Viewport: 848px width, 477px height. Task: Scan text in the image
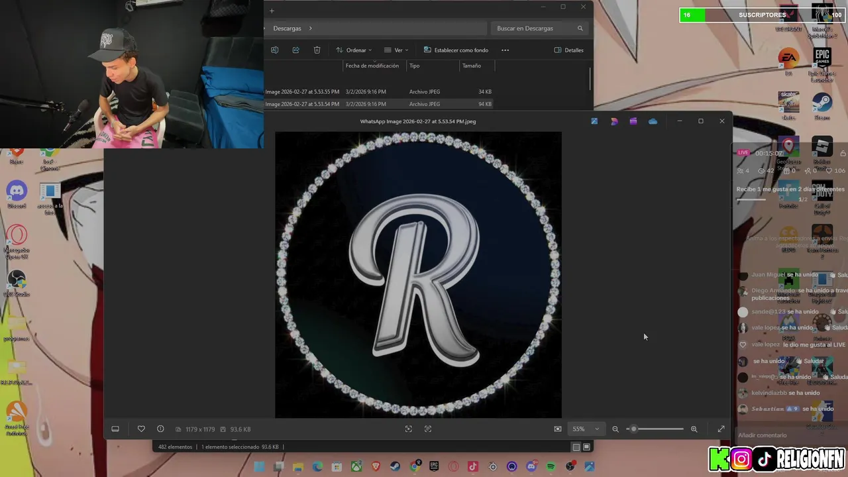pos(428,429)
